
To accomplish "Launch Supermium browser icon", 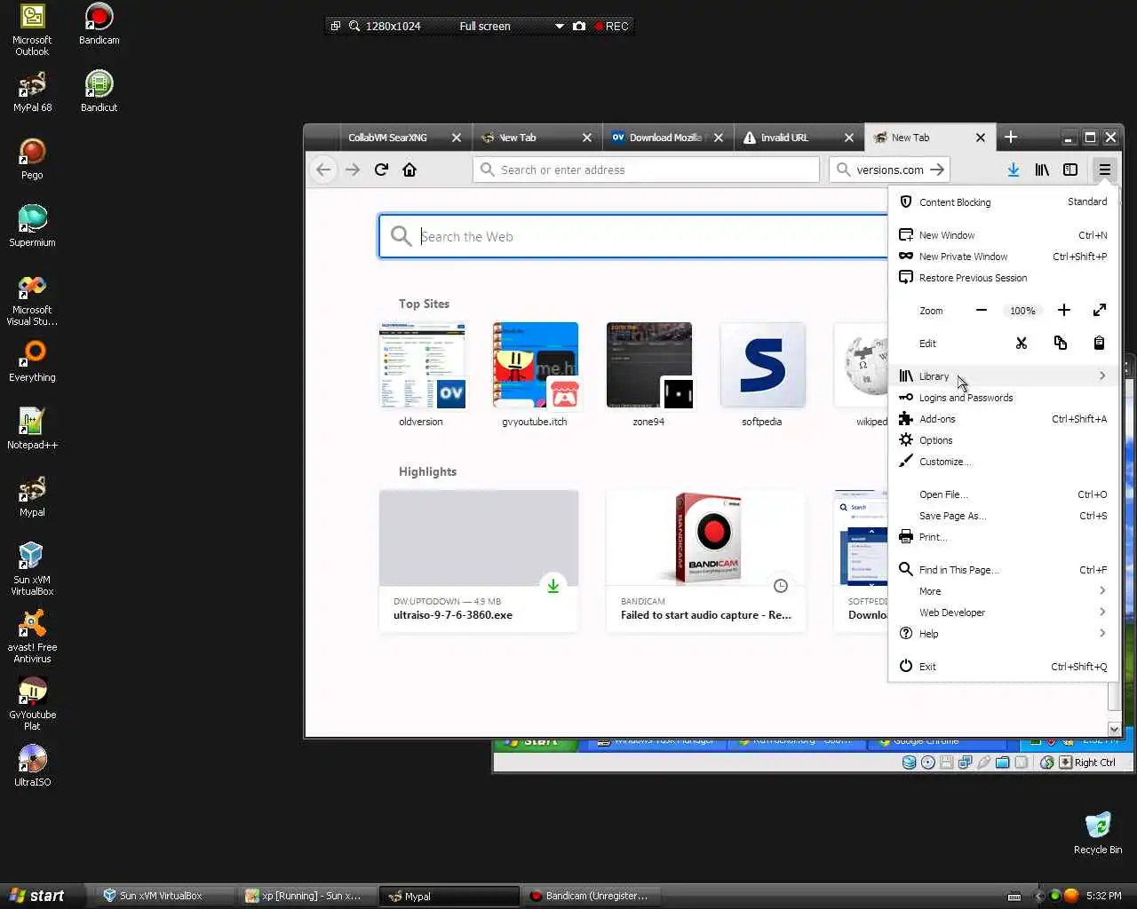I will 32,227.
